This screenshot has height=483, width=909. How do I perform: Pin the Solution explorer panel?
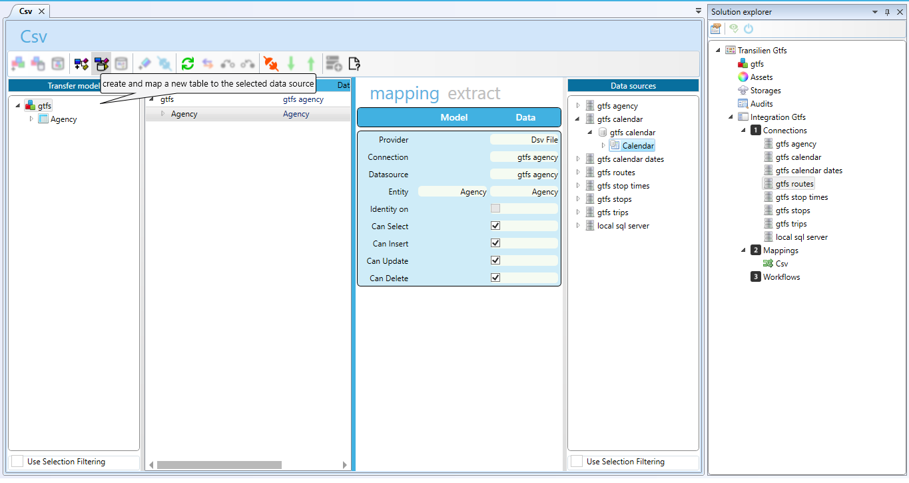[887, 12]
